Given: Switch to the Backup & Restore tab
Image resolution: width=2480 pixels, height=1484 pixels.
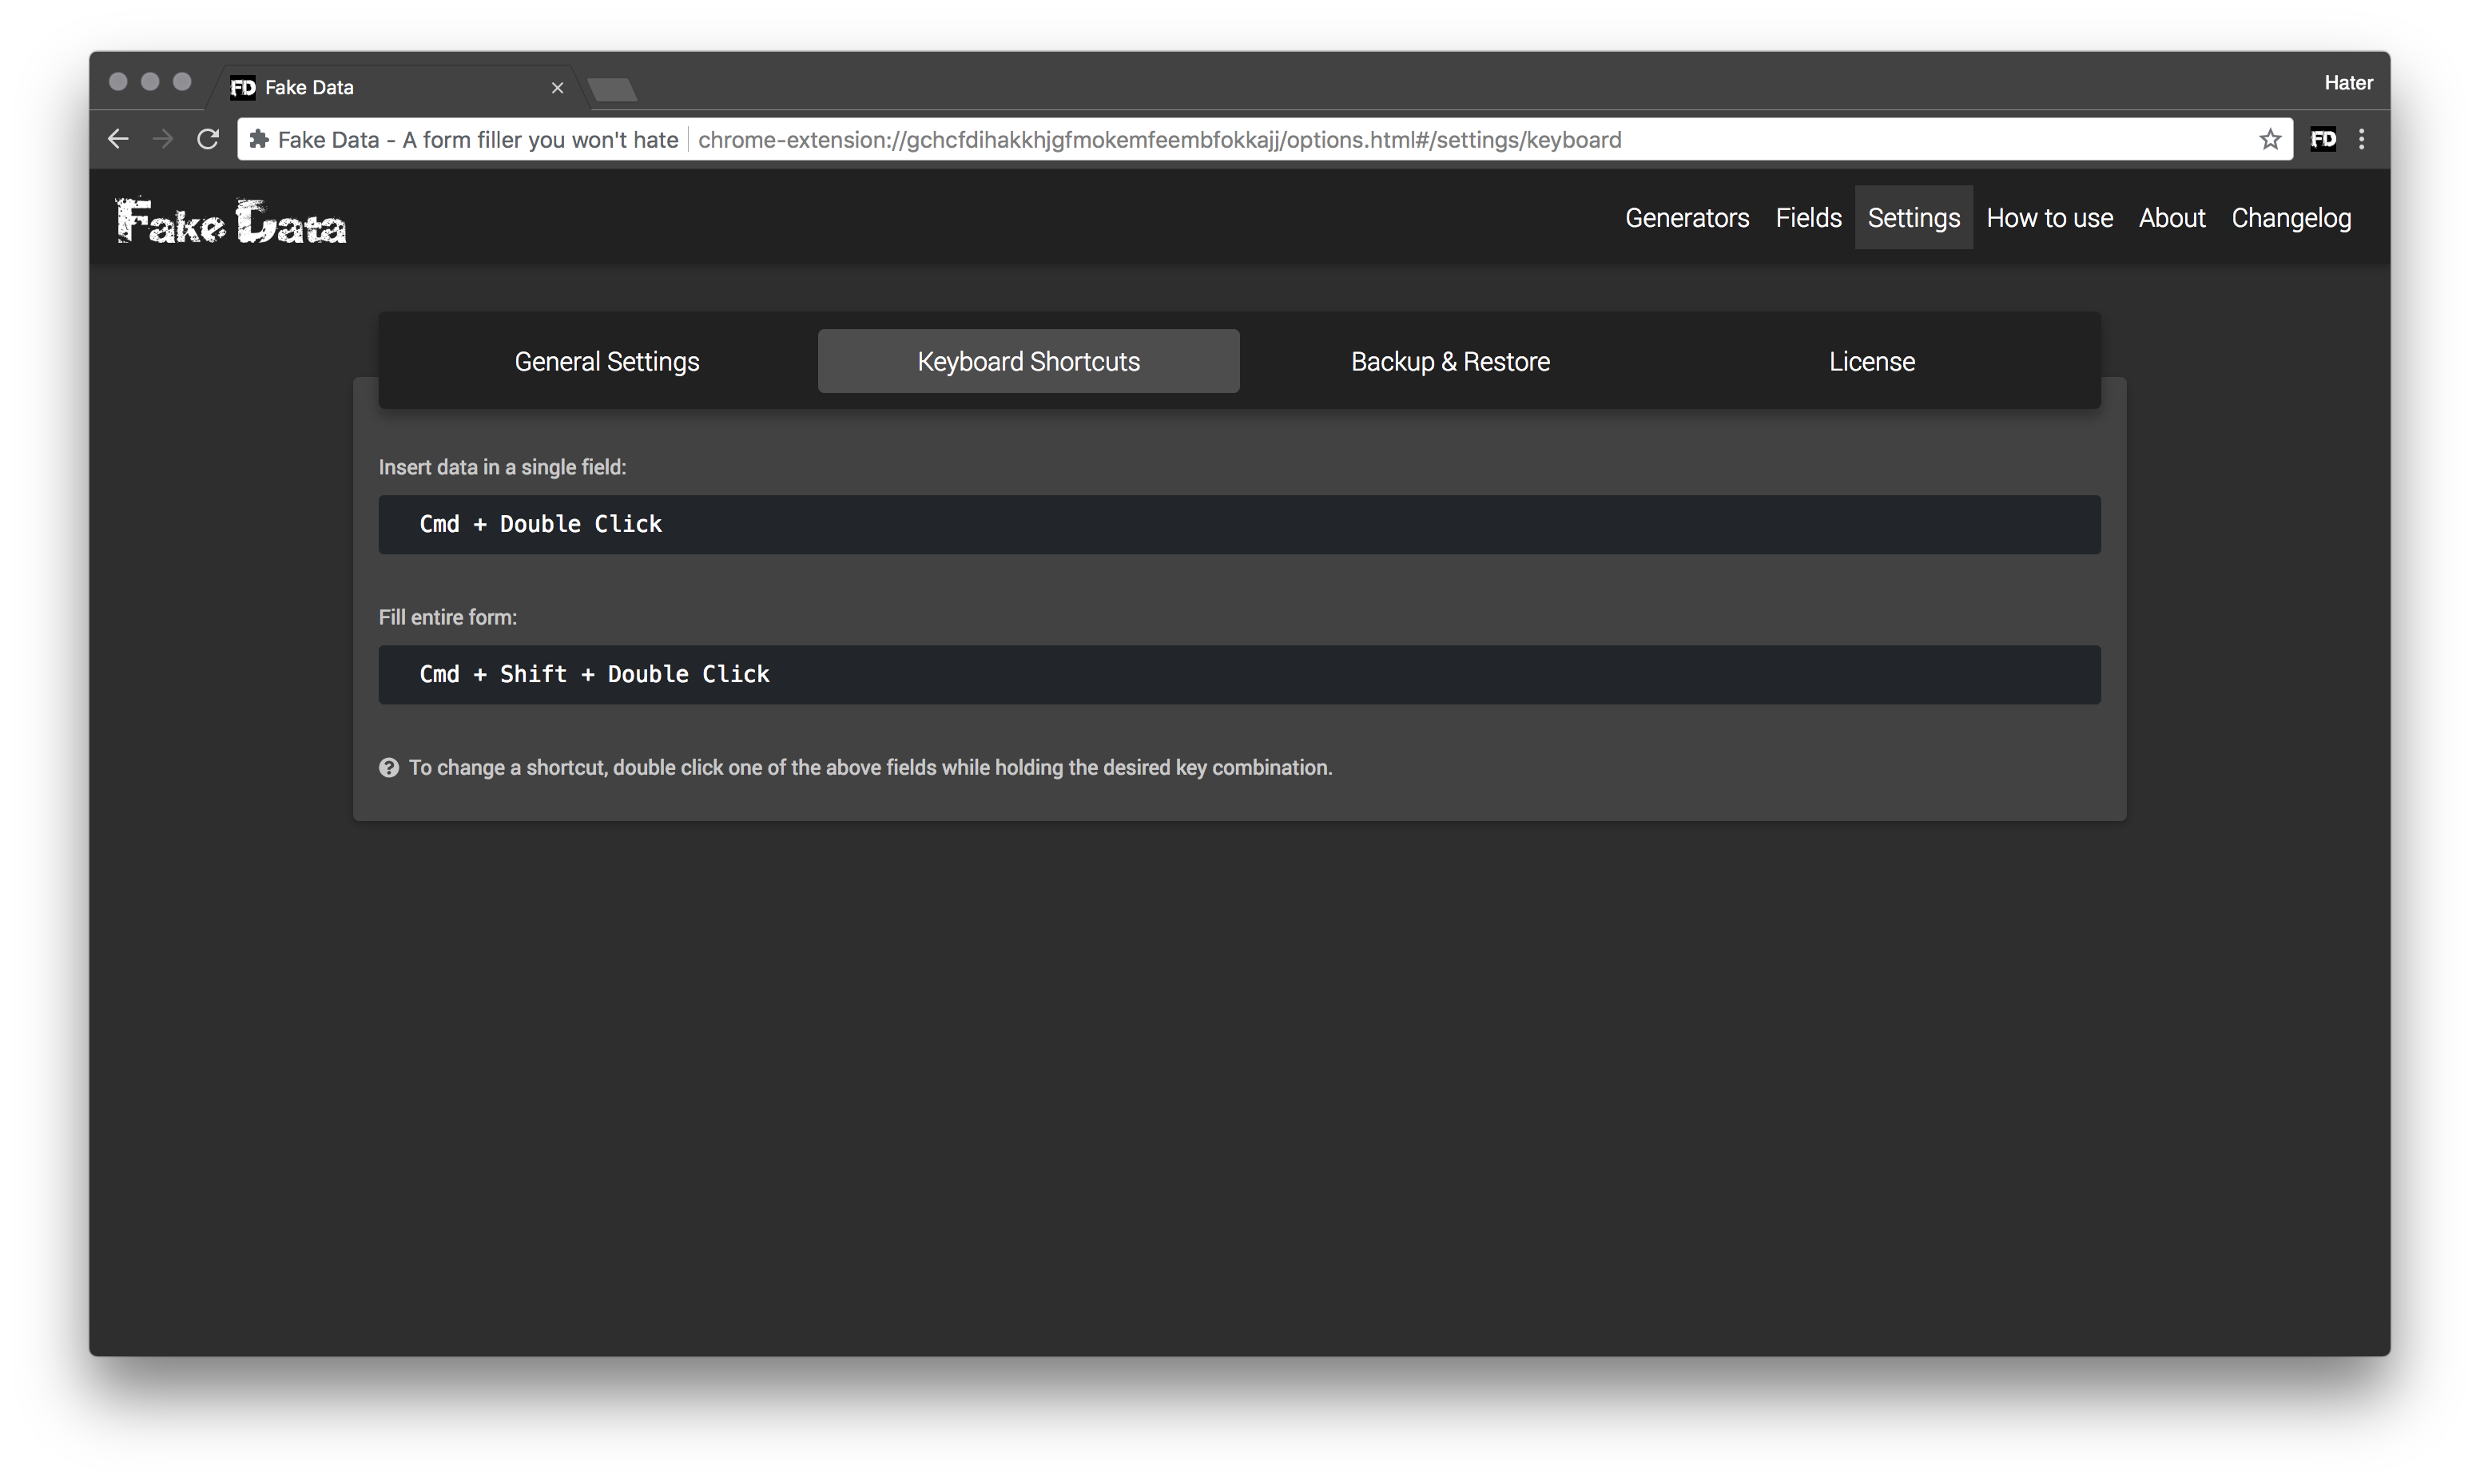Looking at the screenshot, I should (1450, 361).
